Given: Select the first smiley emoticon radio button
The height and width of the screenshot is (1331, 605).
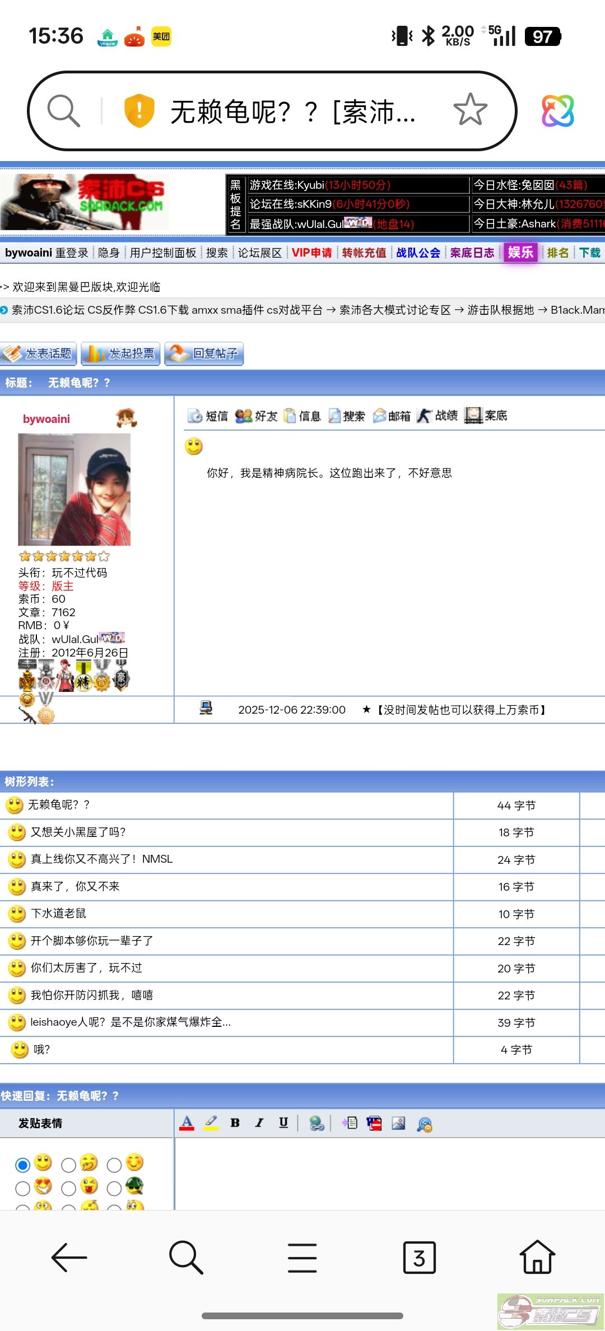Looking at the screenshot, I should click(x=23, y=1165).
